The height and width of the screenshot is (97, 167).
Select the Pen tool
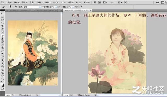click(x=2, y=57)
